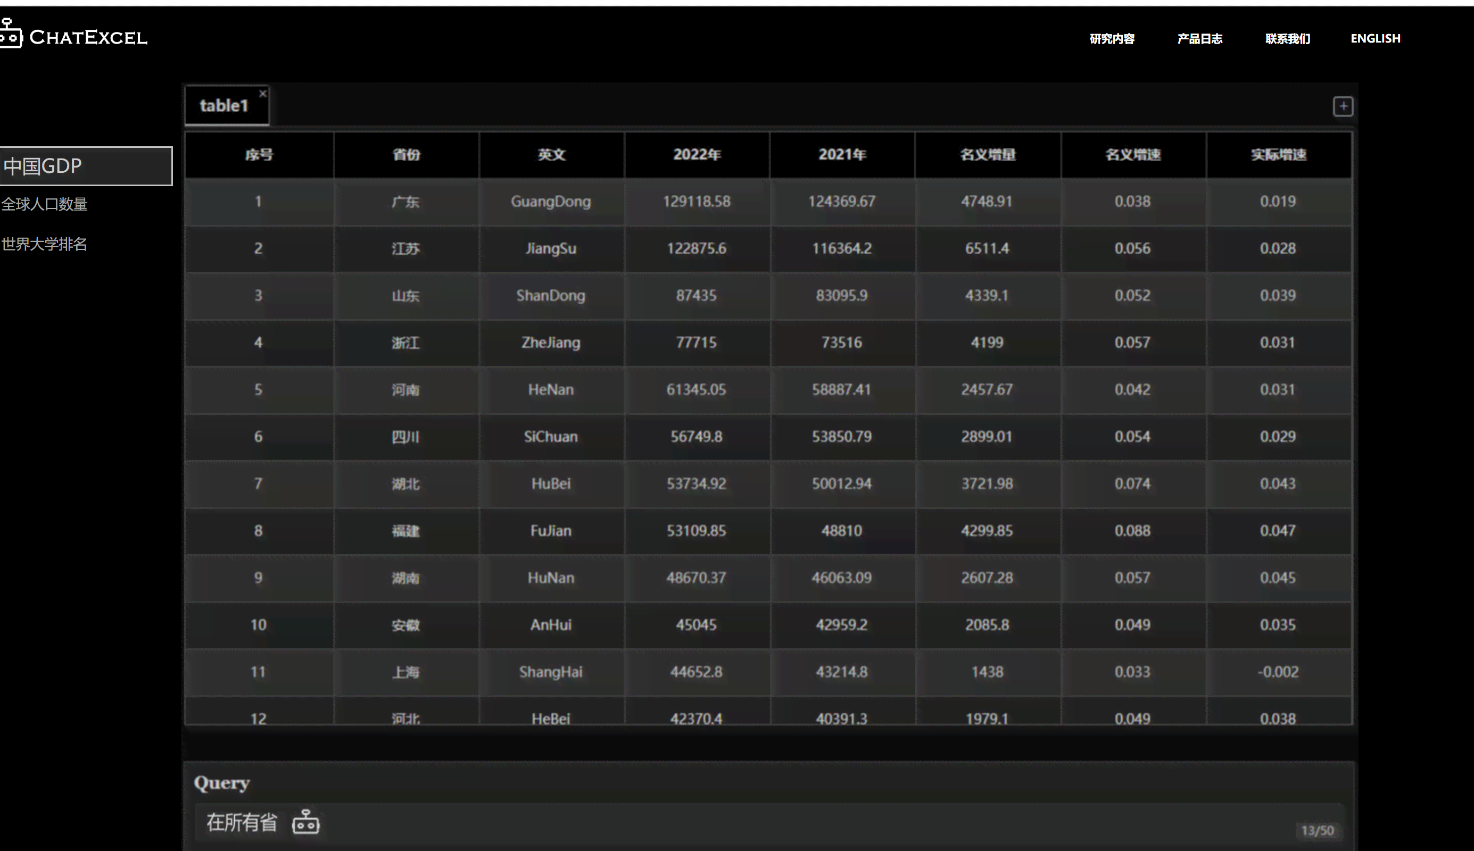
Task: Click the add new table icon
Action: point(1343,105)
